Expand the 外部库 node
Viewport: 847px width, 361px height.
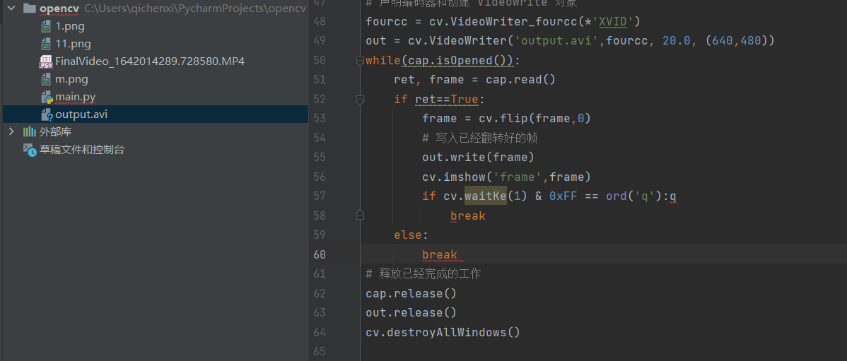click(x=11, y=131)
